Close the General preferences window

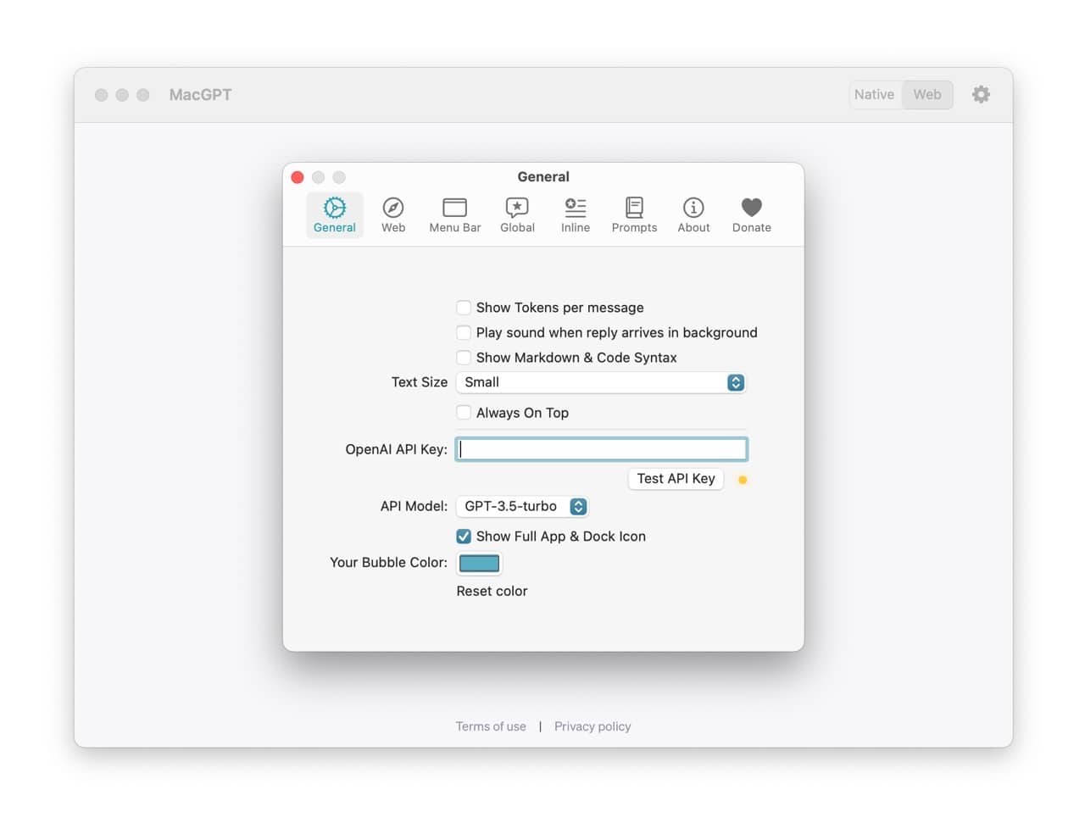pos(298,177)
